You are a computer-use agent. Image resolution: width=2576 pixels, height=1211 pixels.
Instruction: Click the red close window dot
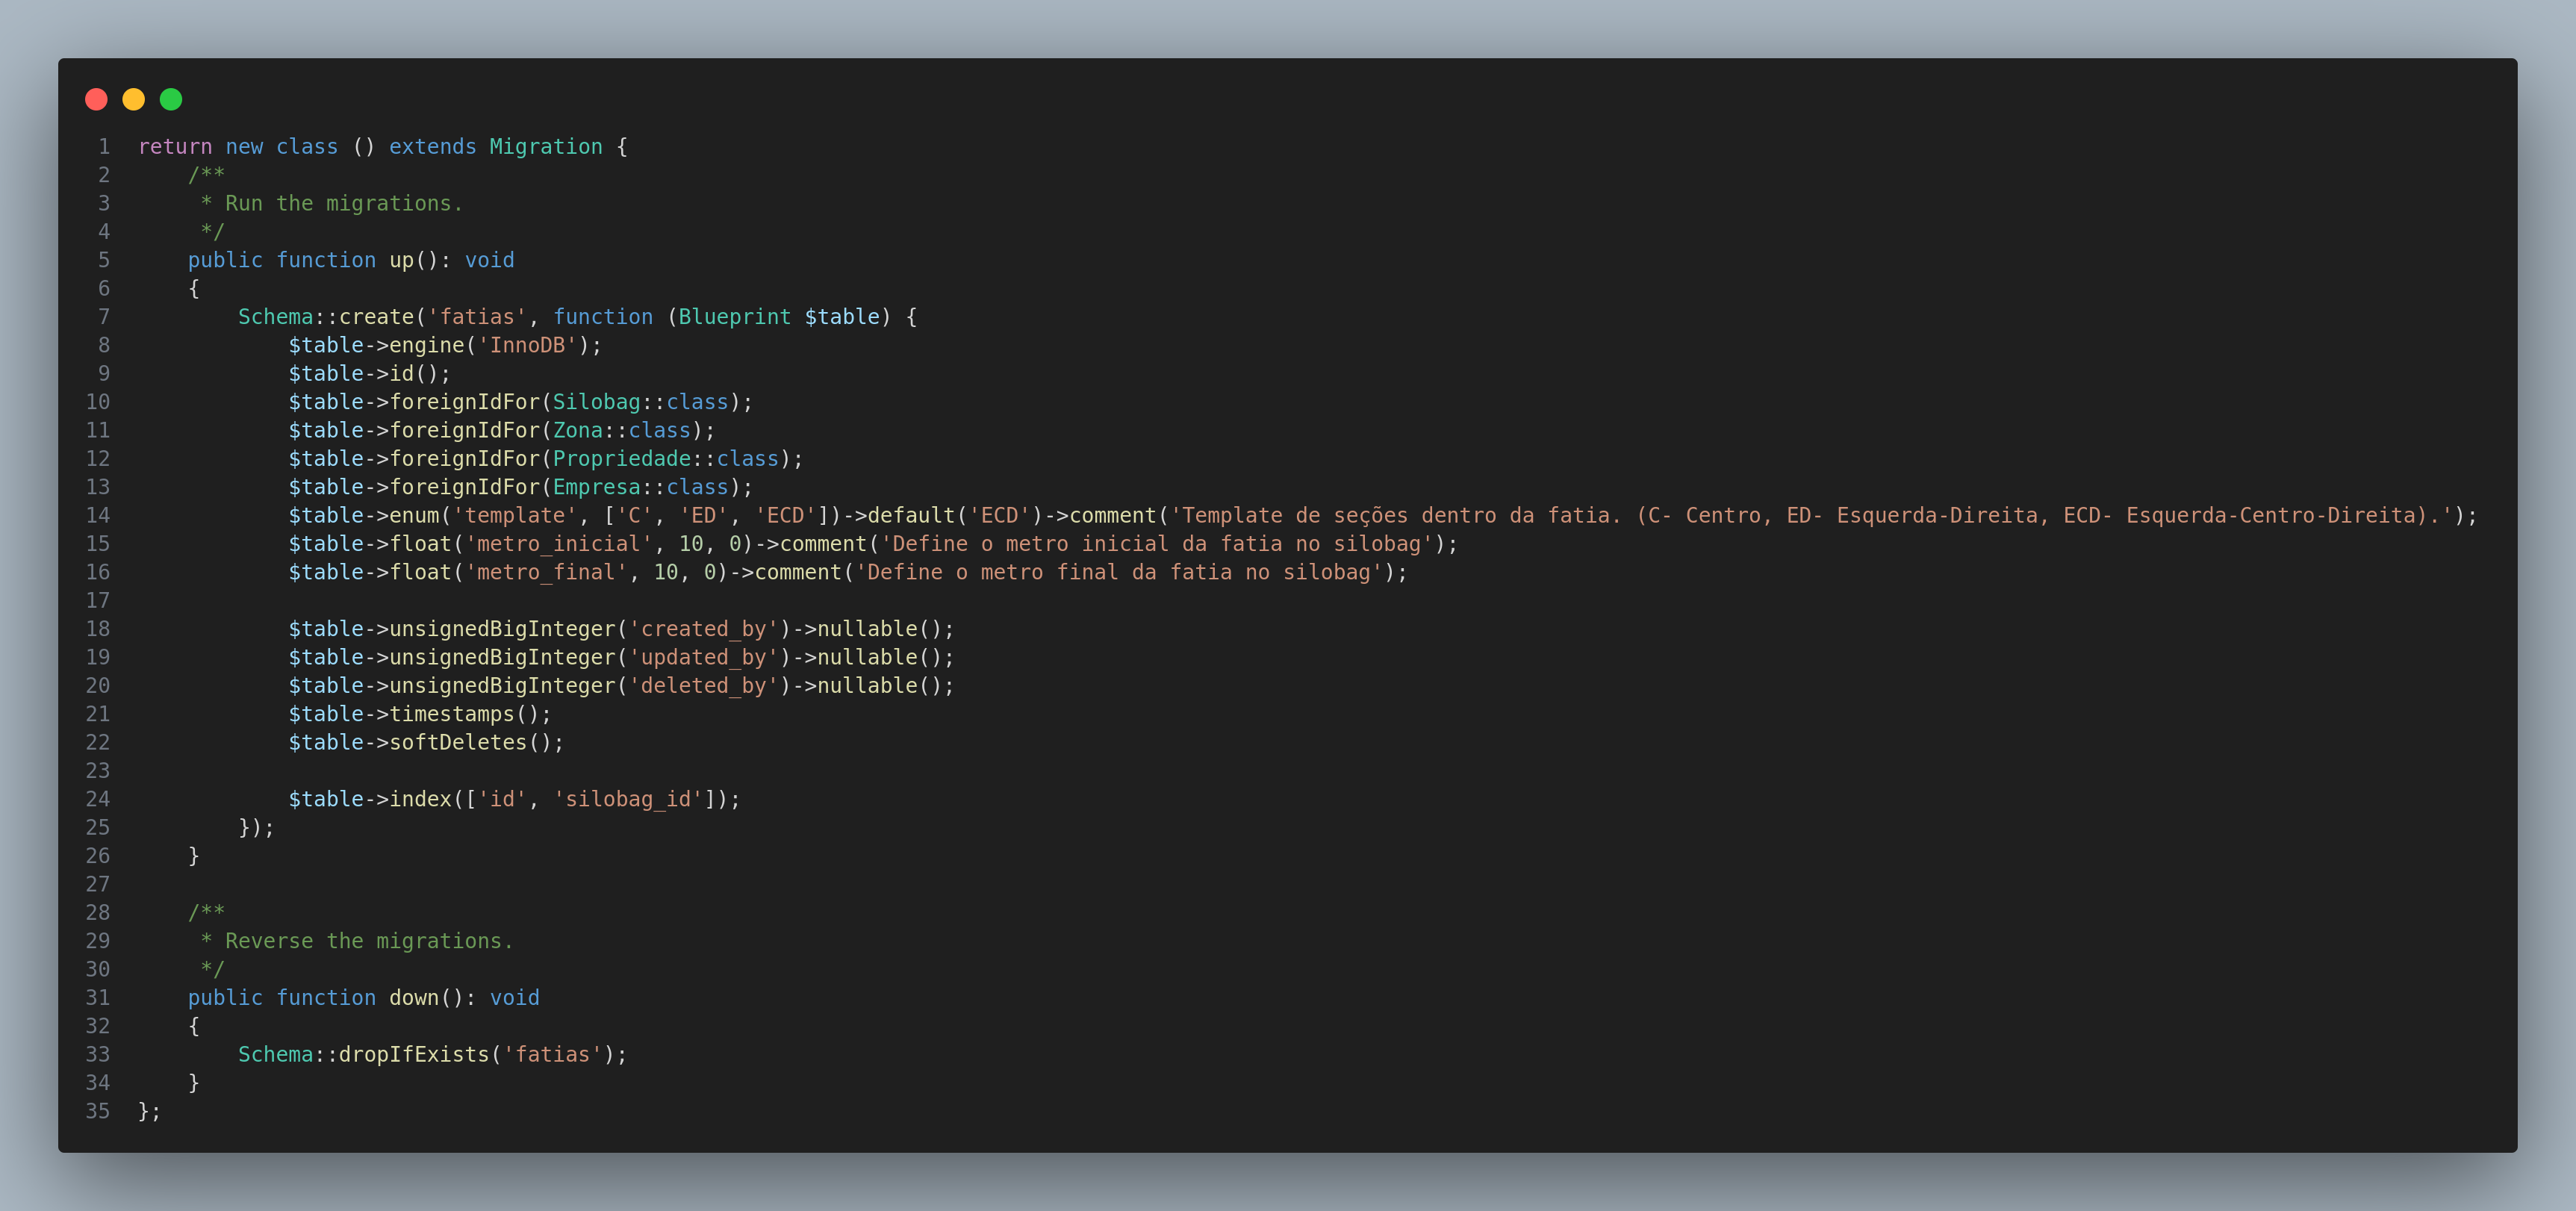click(96, 99)
